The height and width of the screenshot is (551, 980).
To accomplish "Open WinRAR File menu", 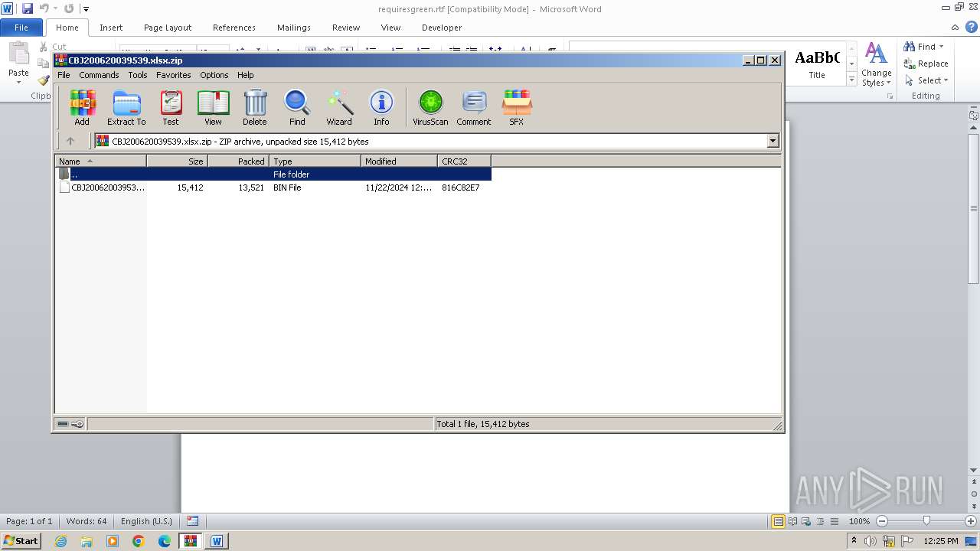I will (64, 75).
